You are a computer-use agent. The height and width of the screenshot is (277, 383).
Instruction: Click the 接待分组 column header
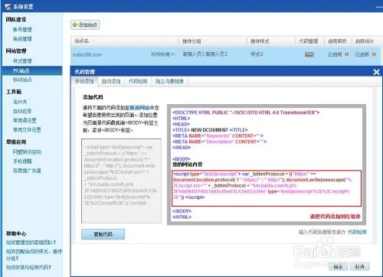point(191,41)
